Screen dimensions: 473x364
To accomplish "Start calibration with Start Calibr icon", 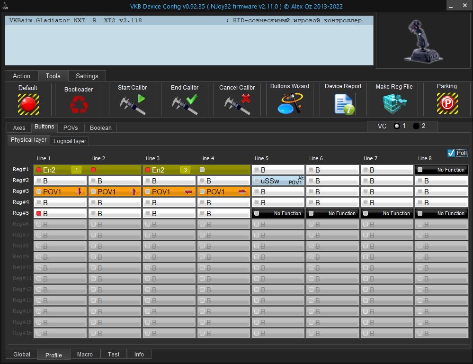I will [x=132, y=104].
